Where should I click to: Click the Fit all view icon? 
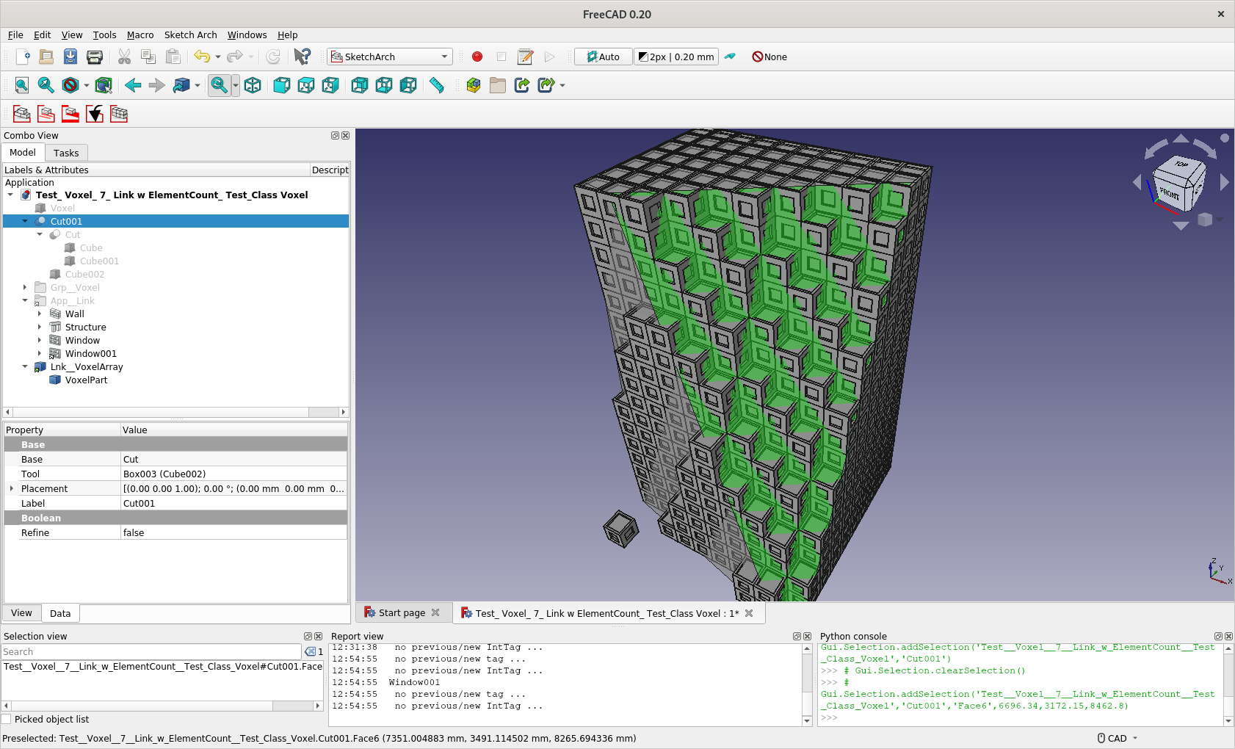tap(22, 85)
